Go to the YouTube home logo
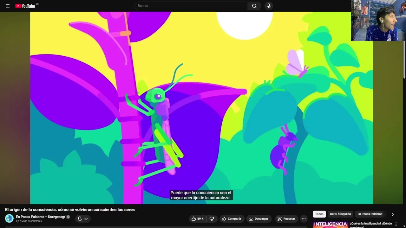The width and height of the screenshot is (406, 228). click(25, 6)
